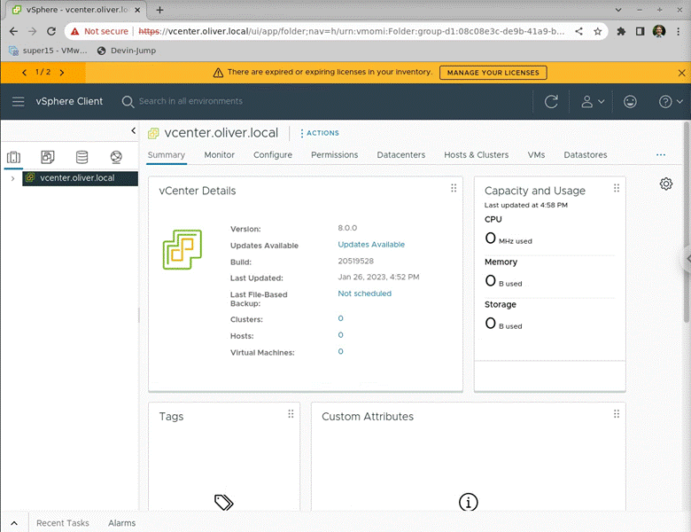
Task: Click the Clusters count link
Action: click(341, 318)
